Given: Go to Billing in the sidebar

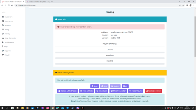Looking at the screenshot, I should [6, 30].
